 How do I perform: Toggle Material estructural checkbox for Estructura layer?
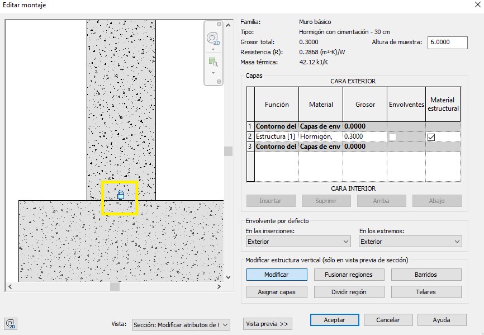[431, 137]
